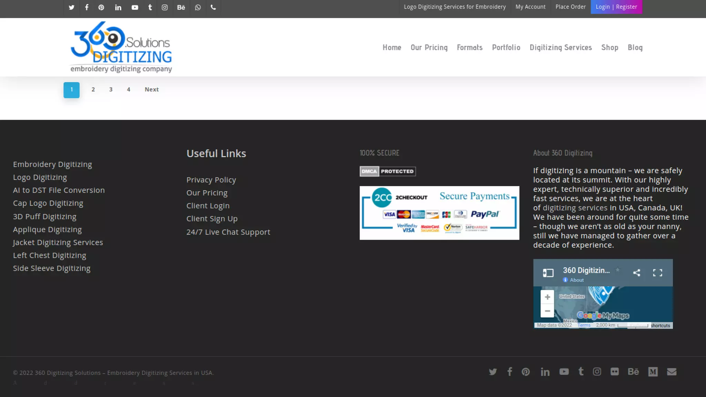Image resolution: width=706 pixels, height=397 pixels.
Task: Open the Digitizing Services menu
Action: click(561, 48)
